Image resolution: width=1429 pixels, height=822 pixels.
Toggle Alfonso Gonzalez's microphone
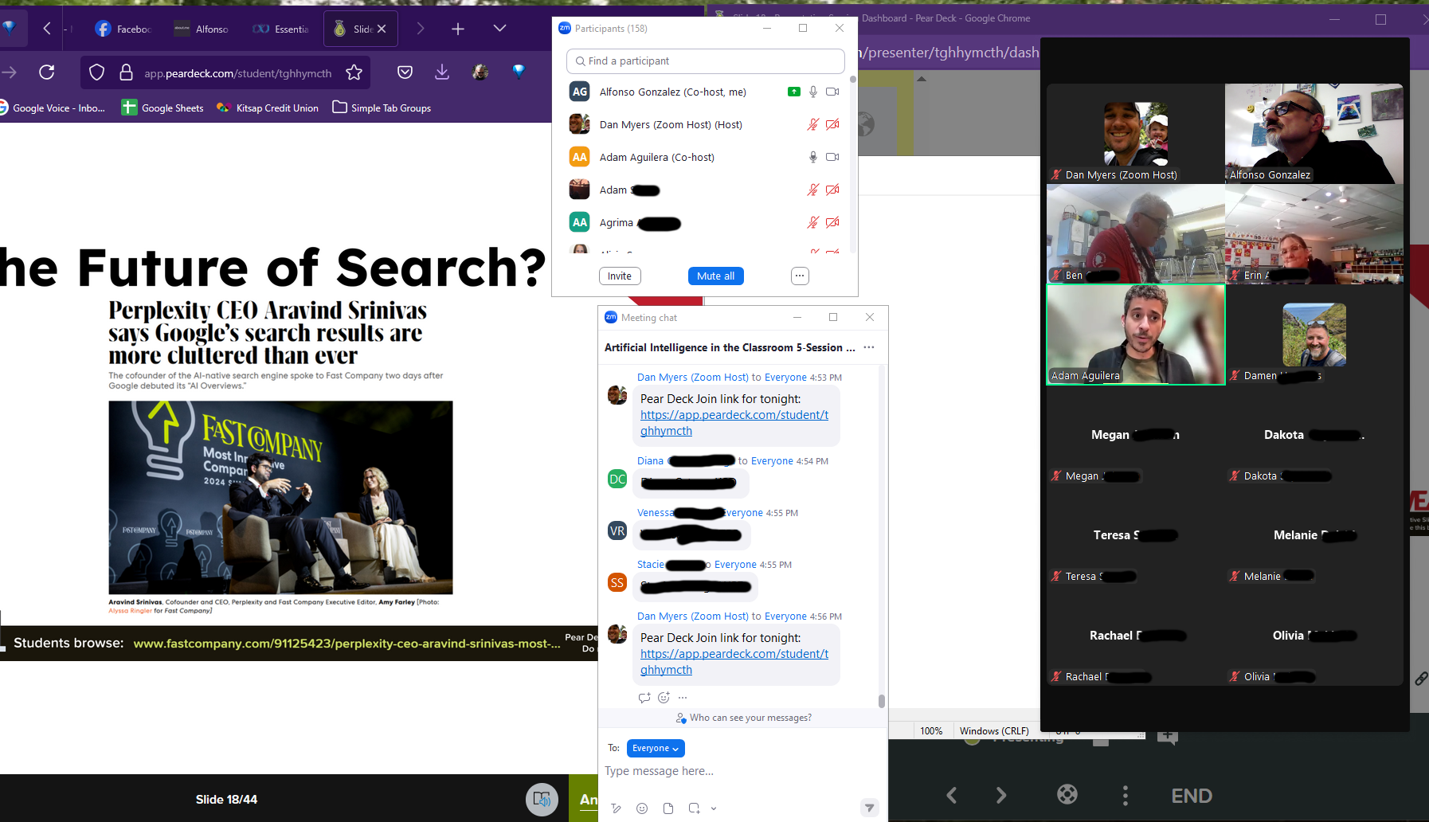812,92
